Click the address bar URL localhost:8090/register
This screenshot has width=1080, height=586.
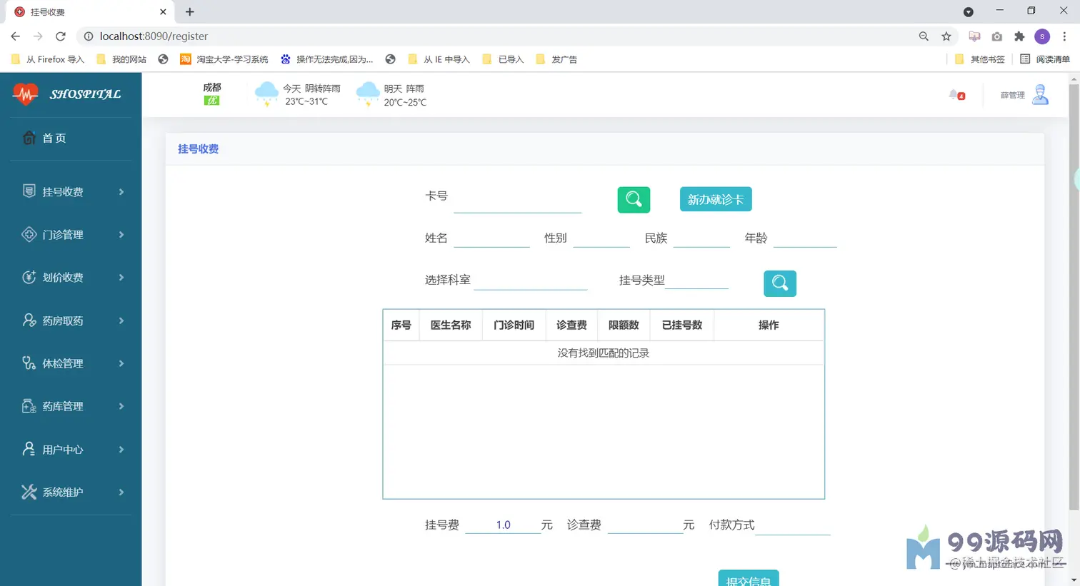154,36
